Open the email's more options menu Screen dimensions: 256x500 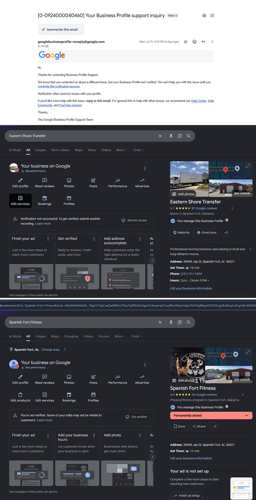[212, 42]
